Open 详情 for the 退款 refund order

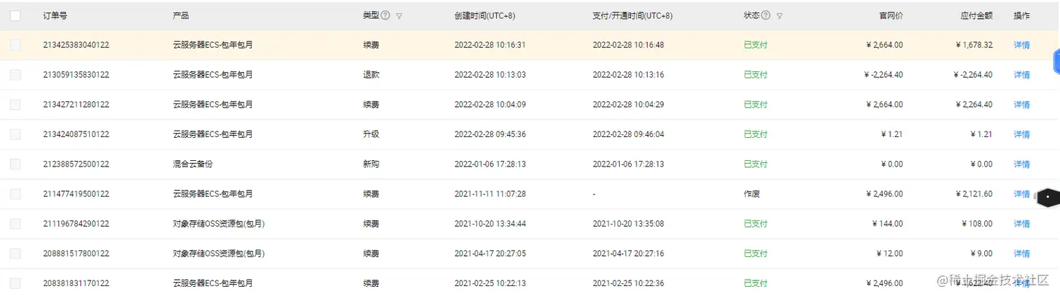(1021, 75)
